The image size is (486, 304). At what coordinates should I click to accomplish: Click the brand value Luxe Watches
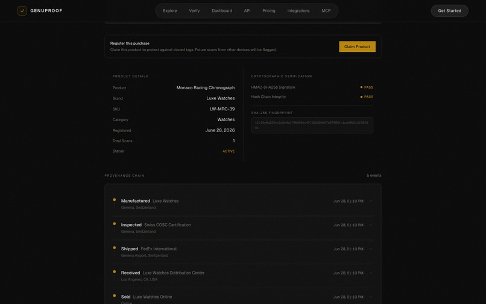(220, 98)
